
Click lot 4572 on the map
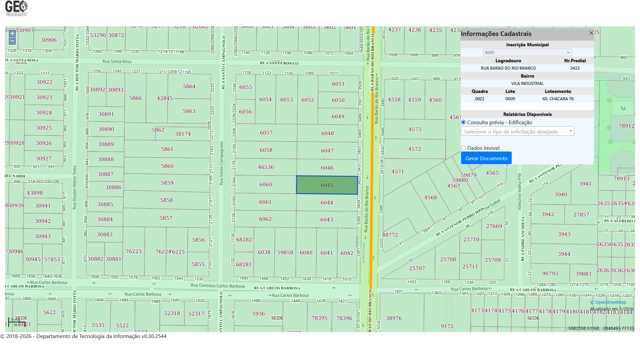tap(415, 149)
